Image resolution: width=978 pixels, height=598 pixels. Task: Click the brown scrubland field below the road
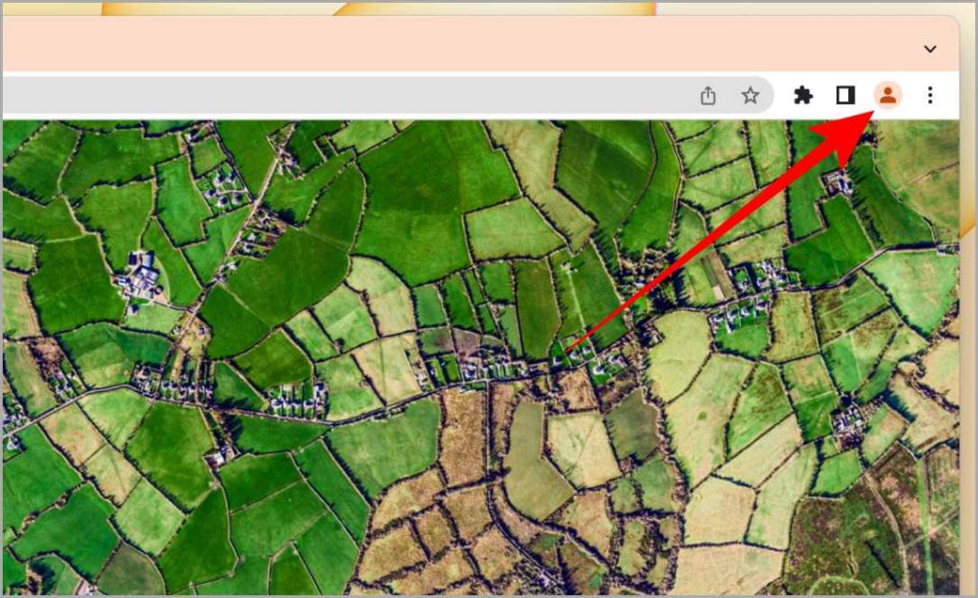coord(463,436)
